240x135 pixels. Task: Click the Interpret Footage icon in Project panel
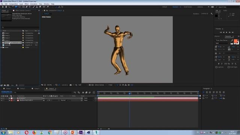click(x=1, y=85)
